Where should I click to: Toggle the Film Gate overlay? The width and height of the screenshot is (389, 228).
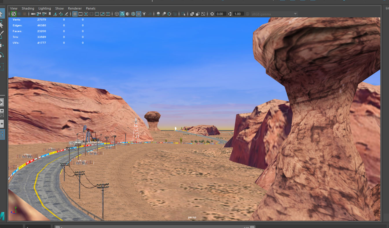80,14
